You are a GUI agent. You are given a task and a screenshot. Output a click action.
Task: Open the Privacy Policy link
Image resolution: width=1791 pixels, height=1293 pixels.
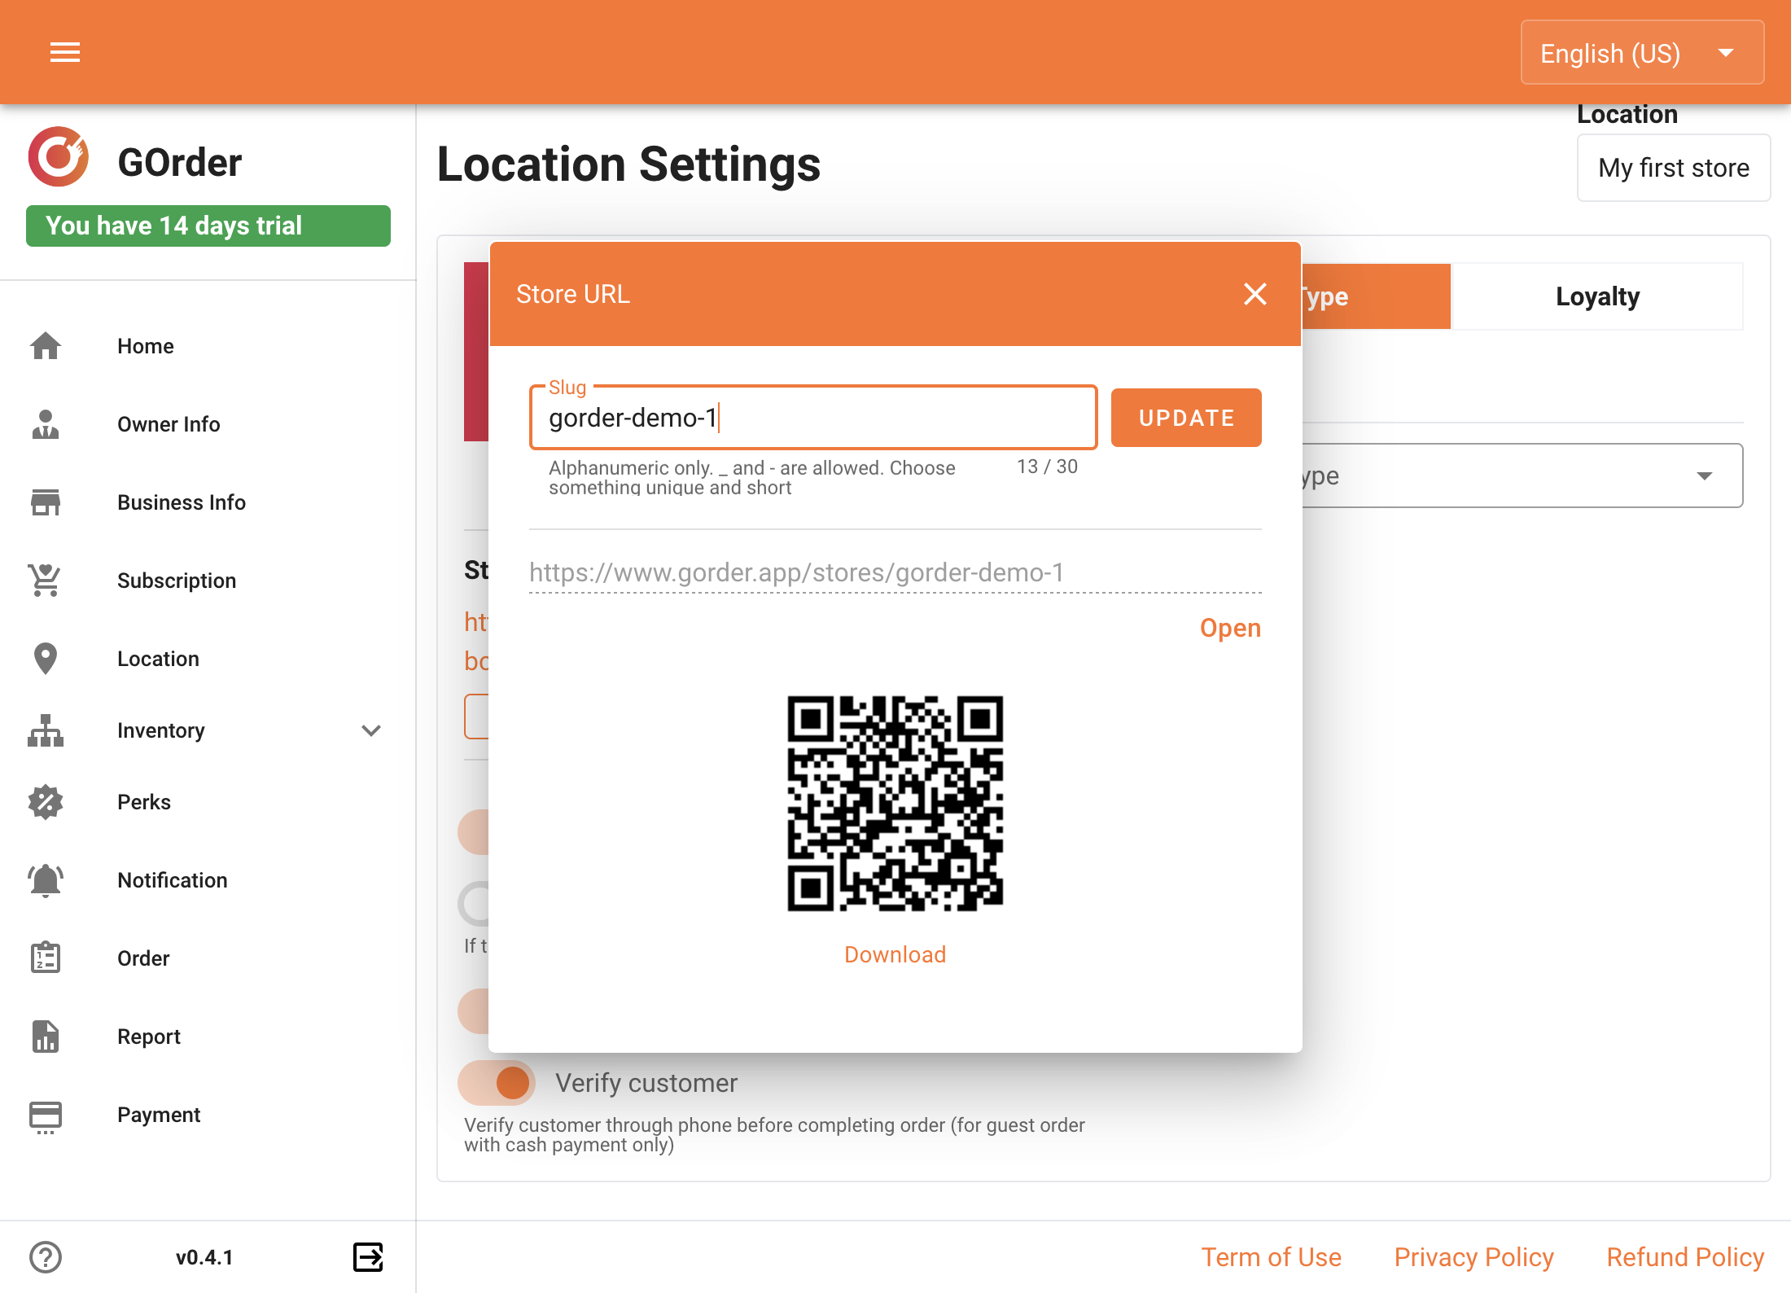pos(1474,1257)
